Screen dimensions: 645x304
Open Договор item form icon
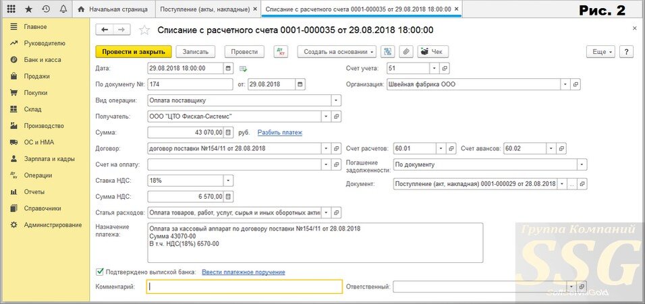point(337,149)
